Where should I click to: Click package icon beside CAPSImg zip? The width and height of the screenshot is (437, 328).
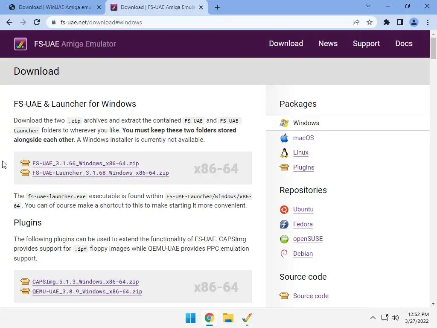click(x=25, y=281)
